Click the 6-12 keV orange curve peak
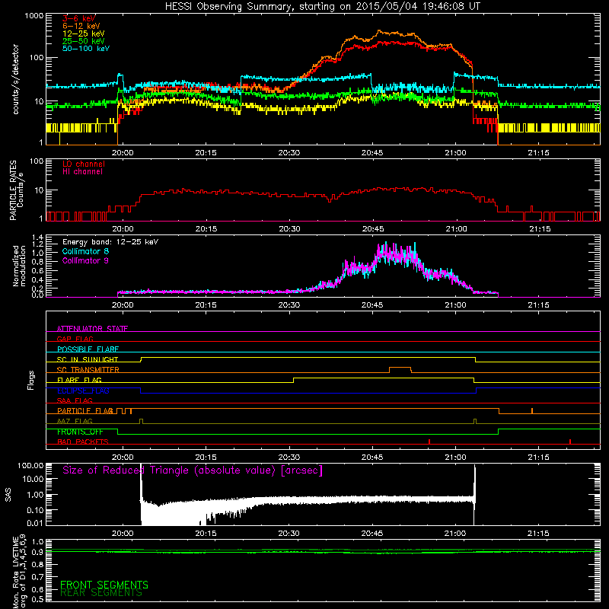 coord(378,31)
